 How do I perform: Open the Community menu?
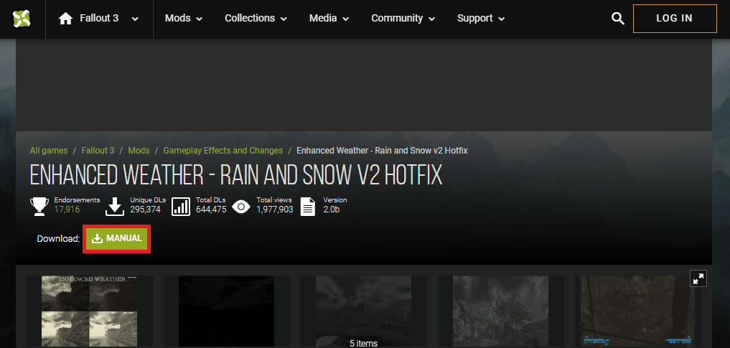point(403,18)
